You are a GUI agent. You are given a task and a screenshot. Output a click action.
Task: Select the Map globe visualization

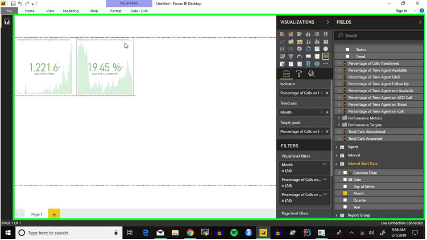[x=326, y=49]
